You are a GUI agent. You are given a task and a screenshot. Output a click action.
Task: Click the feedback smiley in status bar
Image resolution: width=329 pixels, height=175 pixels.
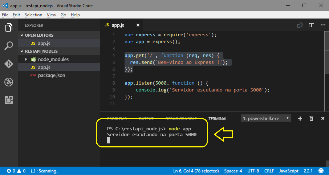pyautogui.click(x=321, y=171)
